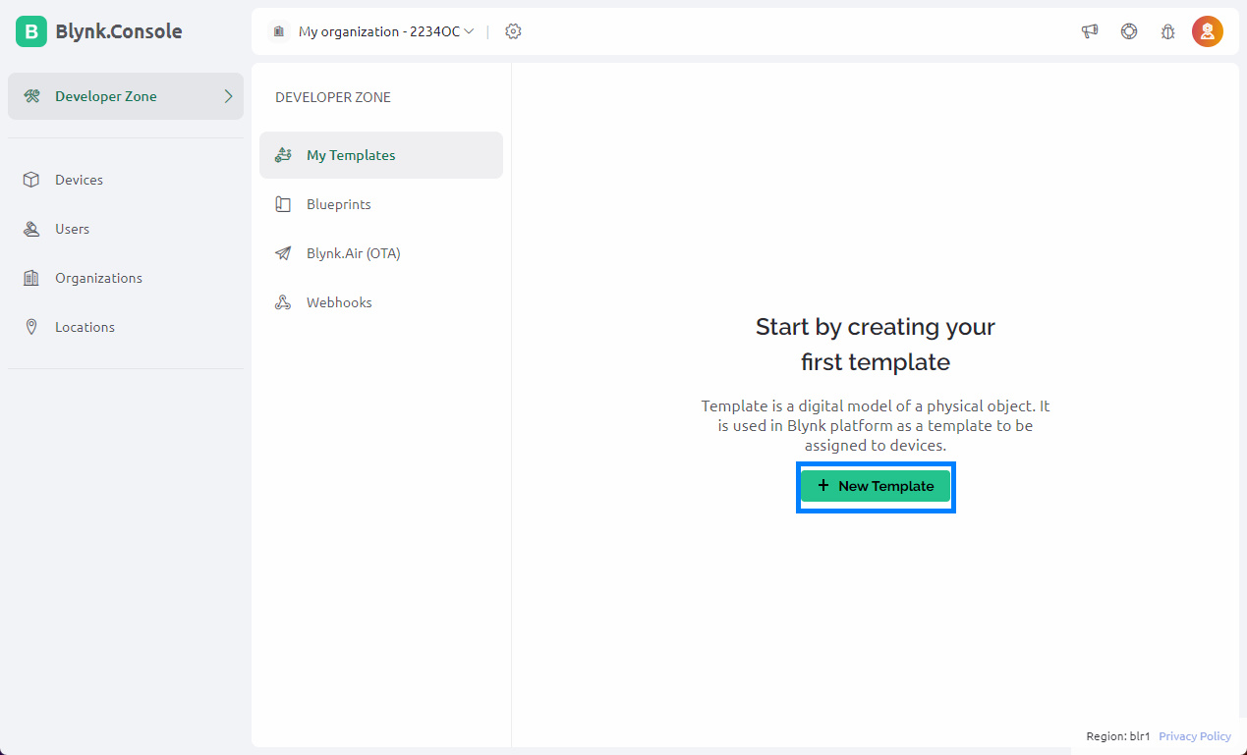Navigate to Locations

click(126, 327)
